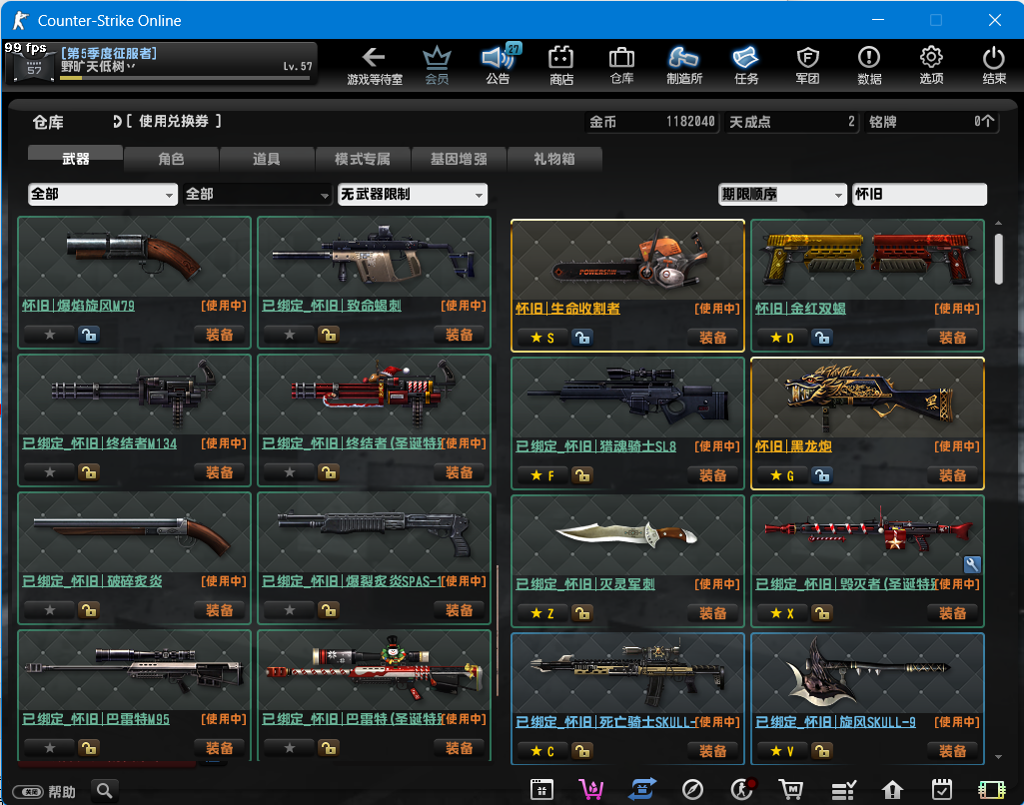Toggle favorite star for 爆焰旋风M79
Screen dimensions: 1024x805
point(50,335)
